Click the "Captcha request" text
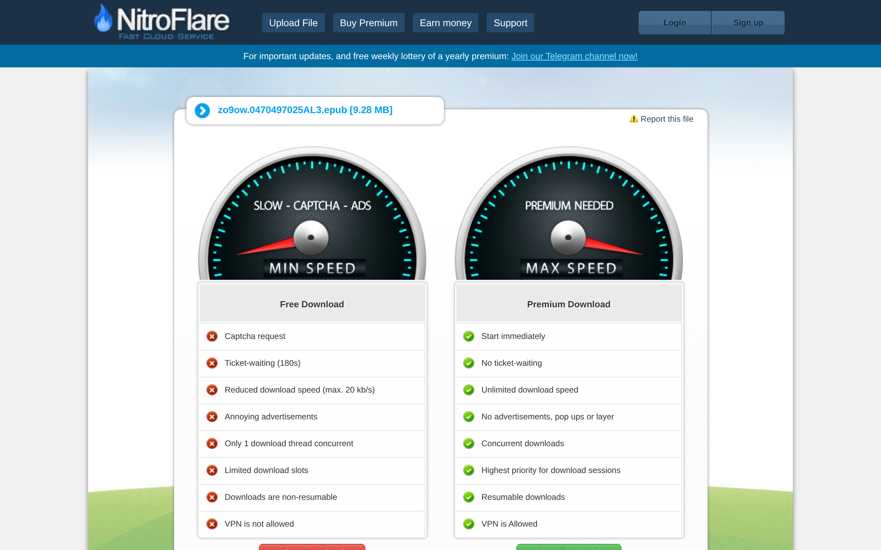This screenshot has width=881, height=550. click(255, 336)
